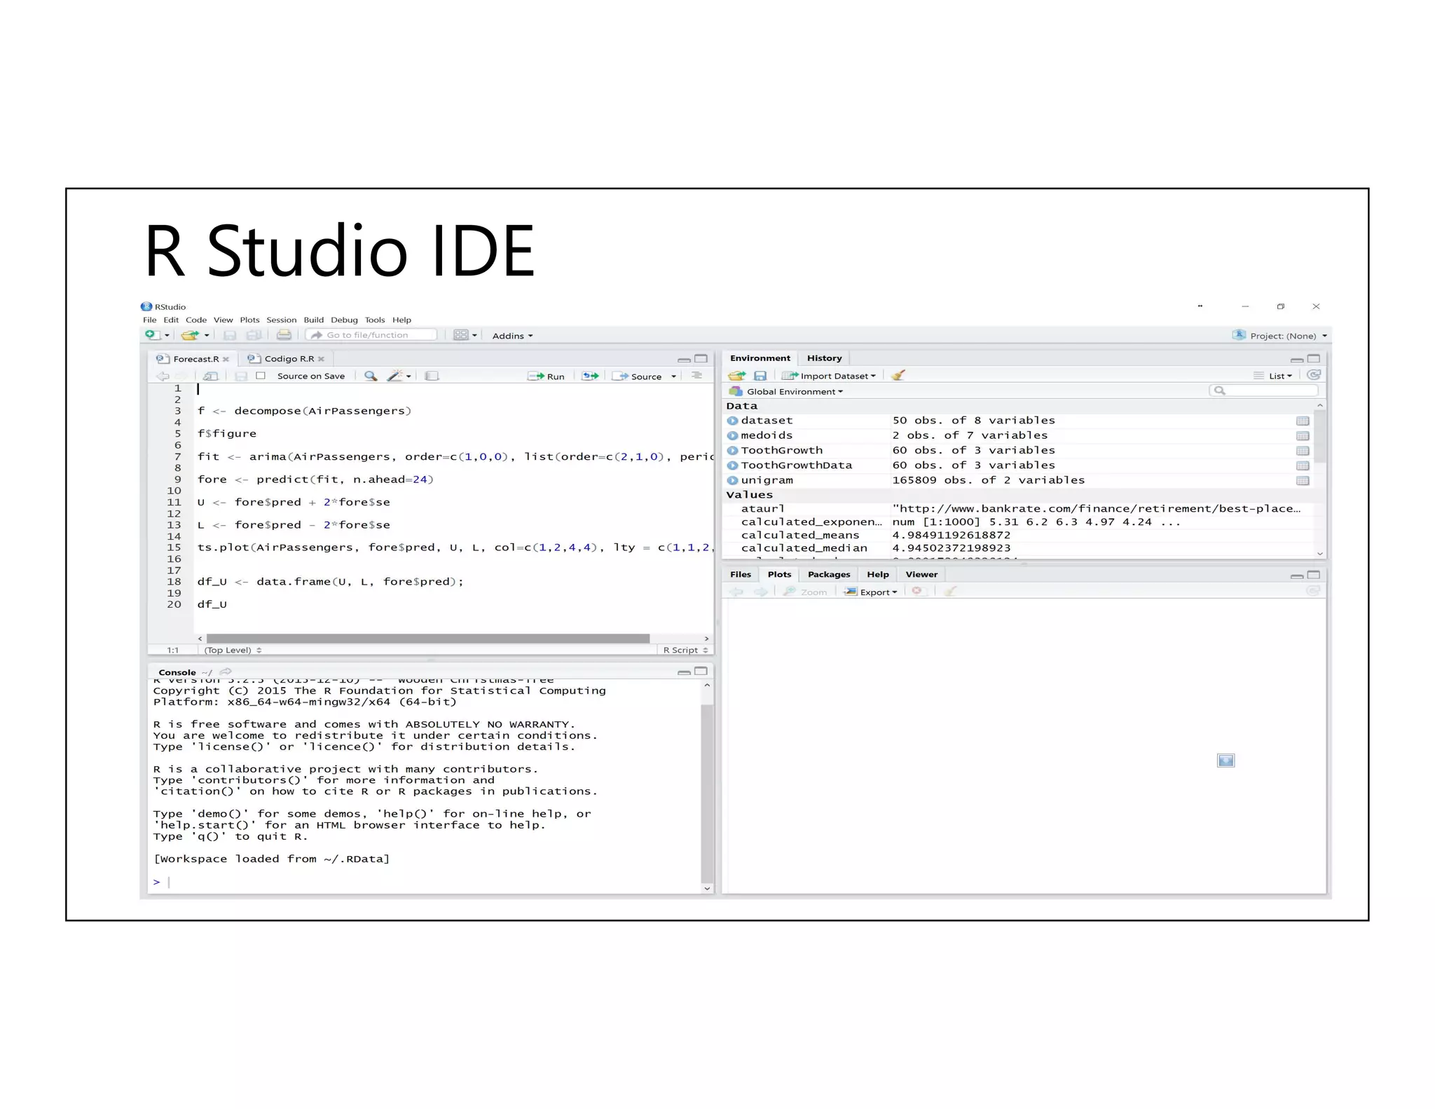Open the (Top Level) scope selector
This screenshot has width=1435, height=1109.
[233, 651]
